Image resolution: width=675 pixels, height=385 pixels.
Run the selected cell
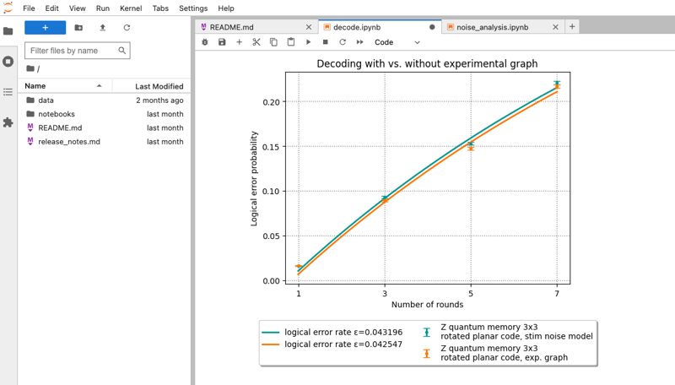[308, 42]
